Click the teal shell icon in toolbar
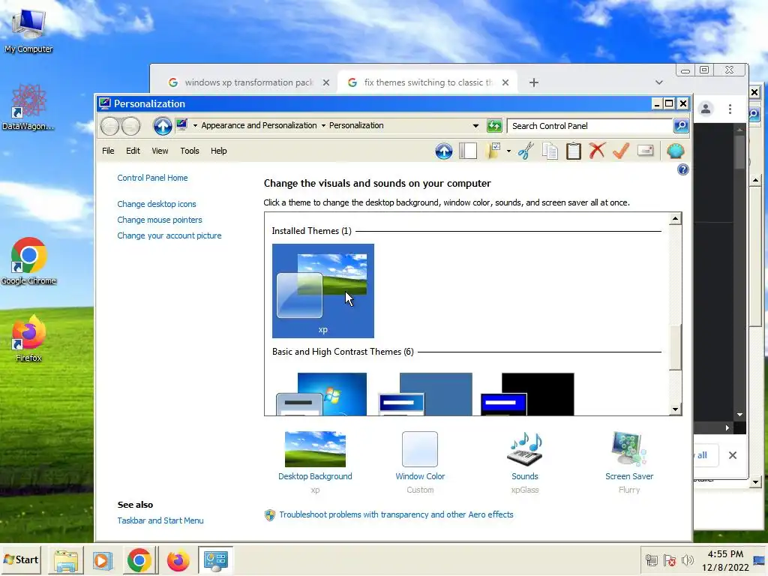 [676, 151]
